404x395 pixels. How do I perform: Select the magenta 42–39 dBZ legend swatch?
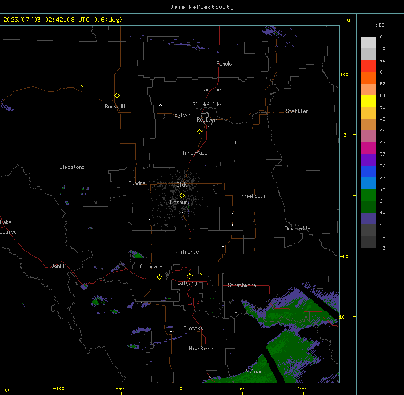click(368, 148)
